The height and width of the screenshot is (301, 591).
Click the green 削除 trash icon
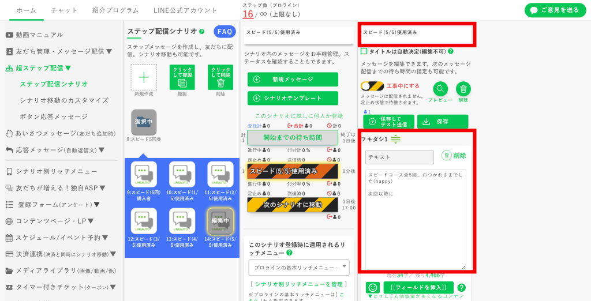pyautogui.click(x=463, y=89)
